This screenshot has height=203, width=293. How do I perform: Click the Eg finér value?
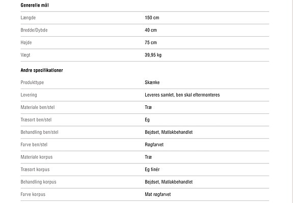pos(152,169)
